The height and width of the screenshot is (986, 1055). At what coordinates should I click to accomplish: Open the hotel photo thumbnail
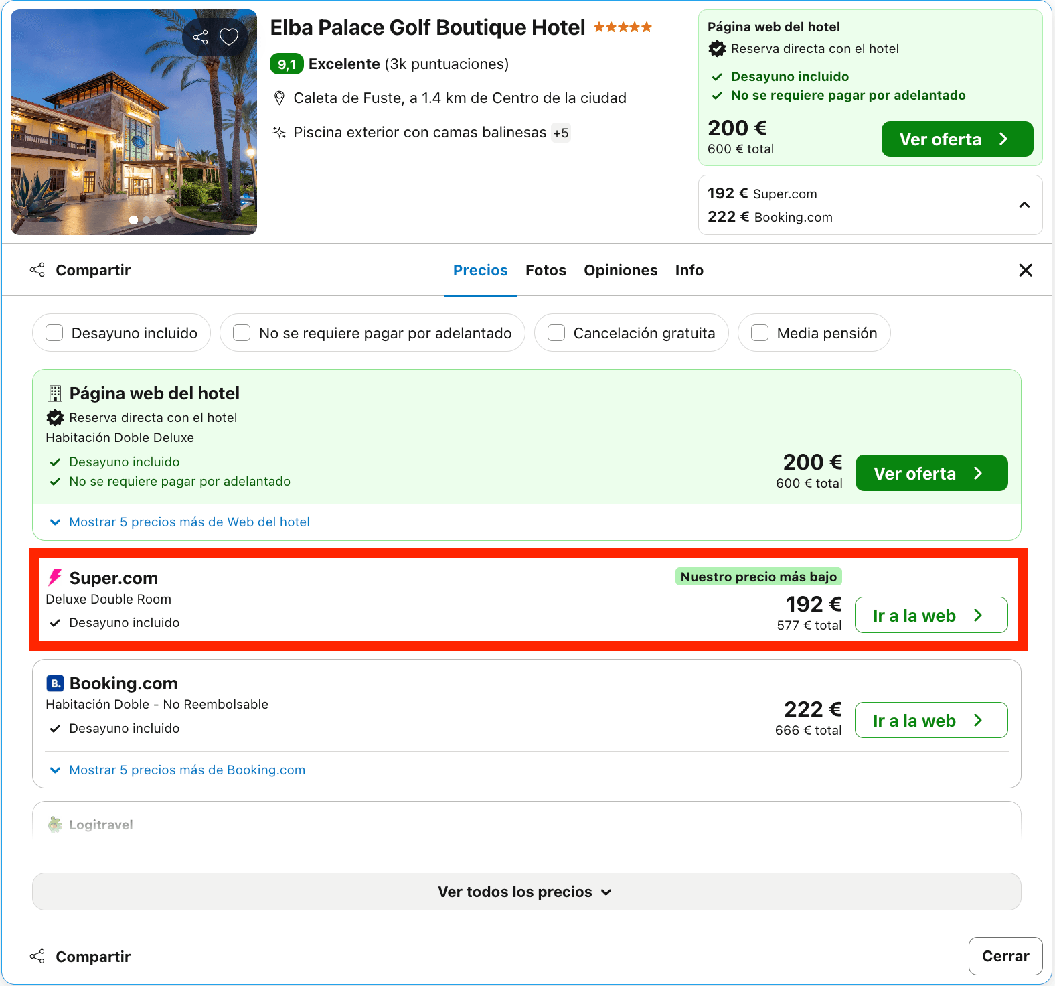click(134, 122)
